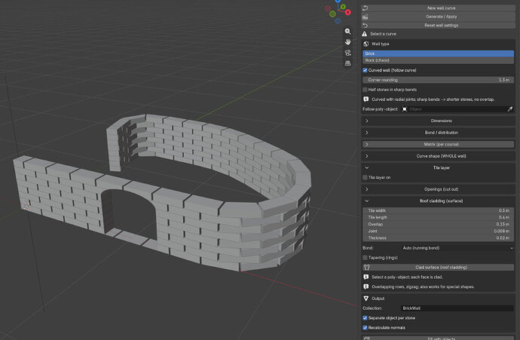
Task: Switch perspective/orthographic grid icon
Action: tap(347, 63)
